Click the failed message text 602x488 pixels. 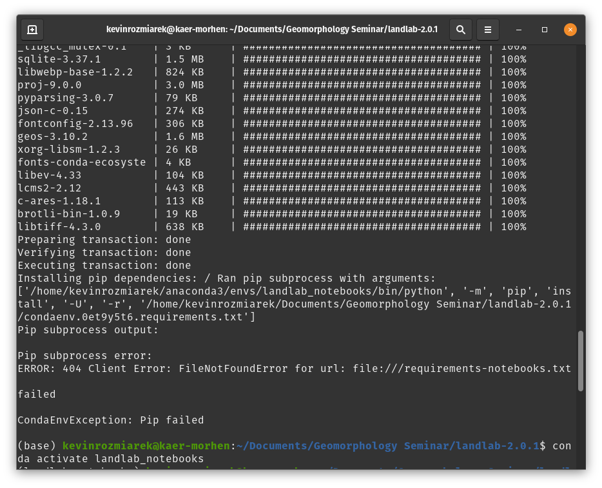(35, 394)
